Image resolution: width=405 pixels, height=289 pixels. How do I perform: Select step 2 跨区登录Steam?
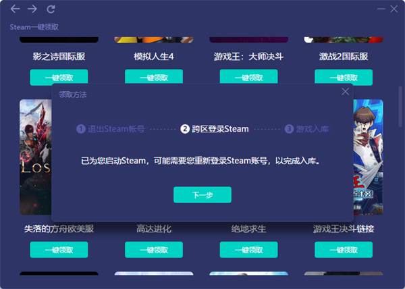[x=215, y=128]
